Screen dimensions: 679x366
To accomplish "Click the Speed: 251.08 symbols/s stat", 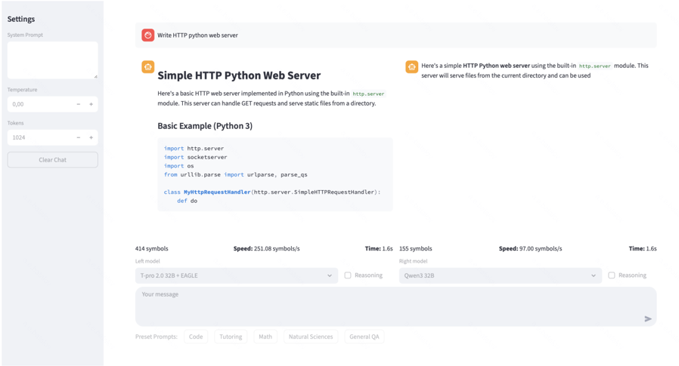I will 266,248.
